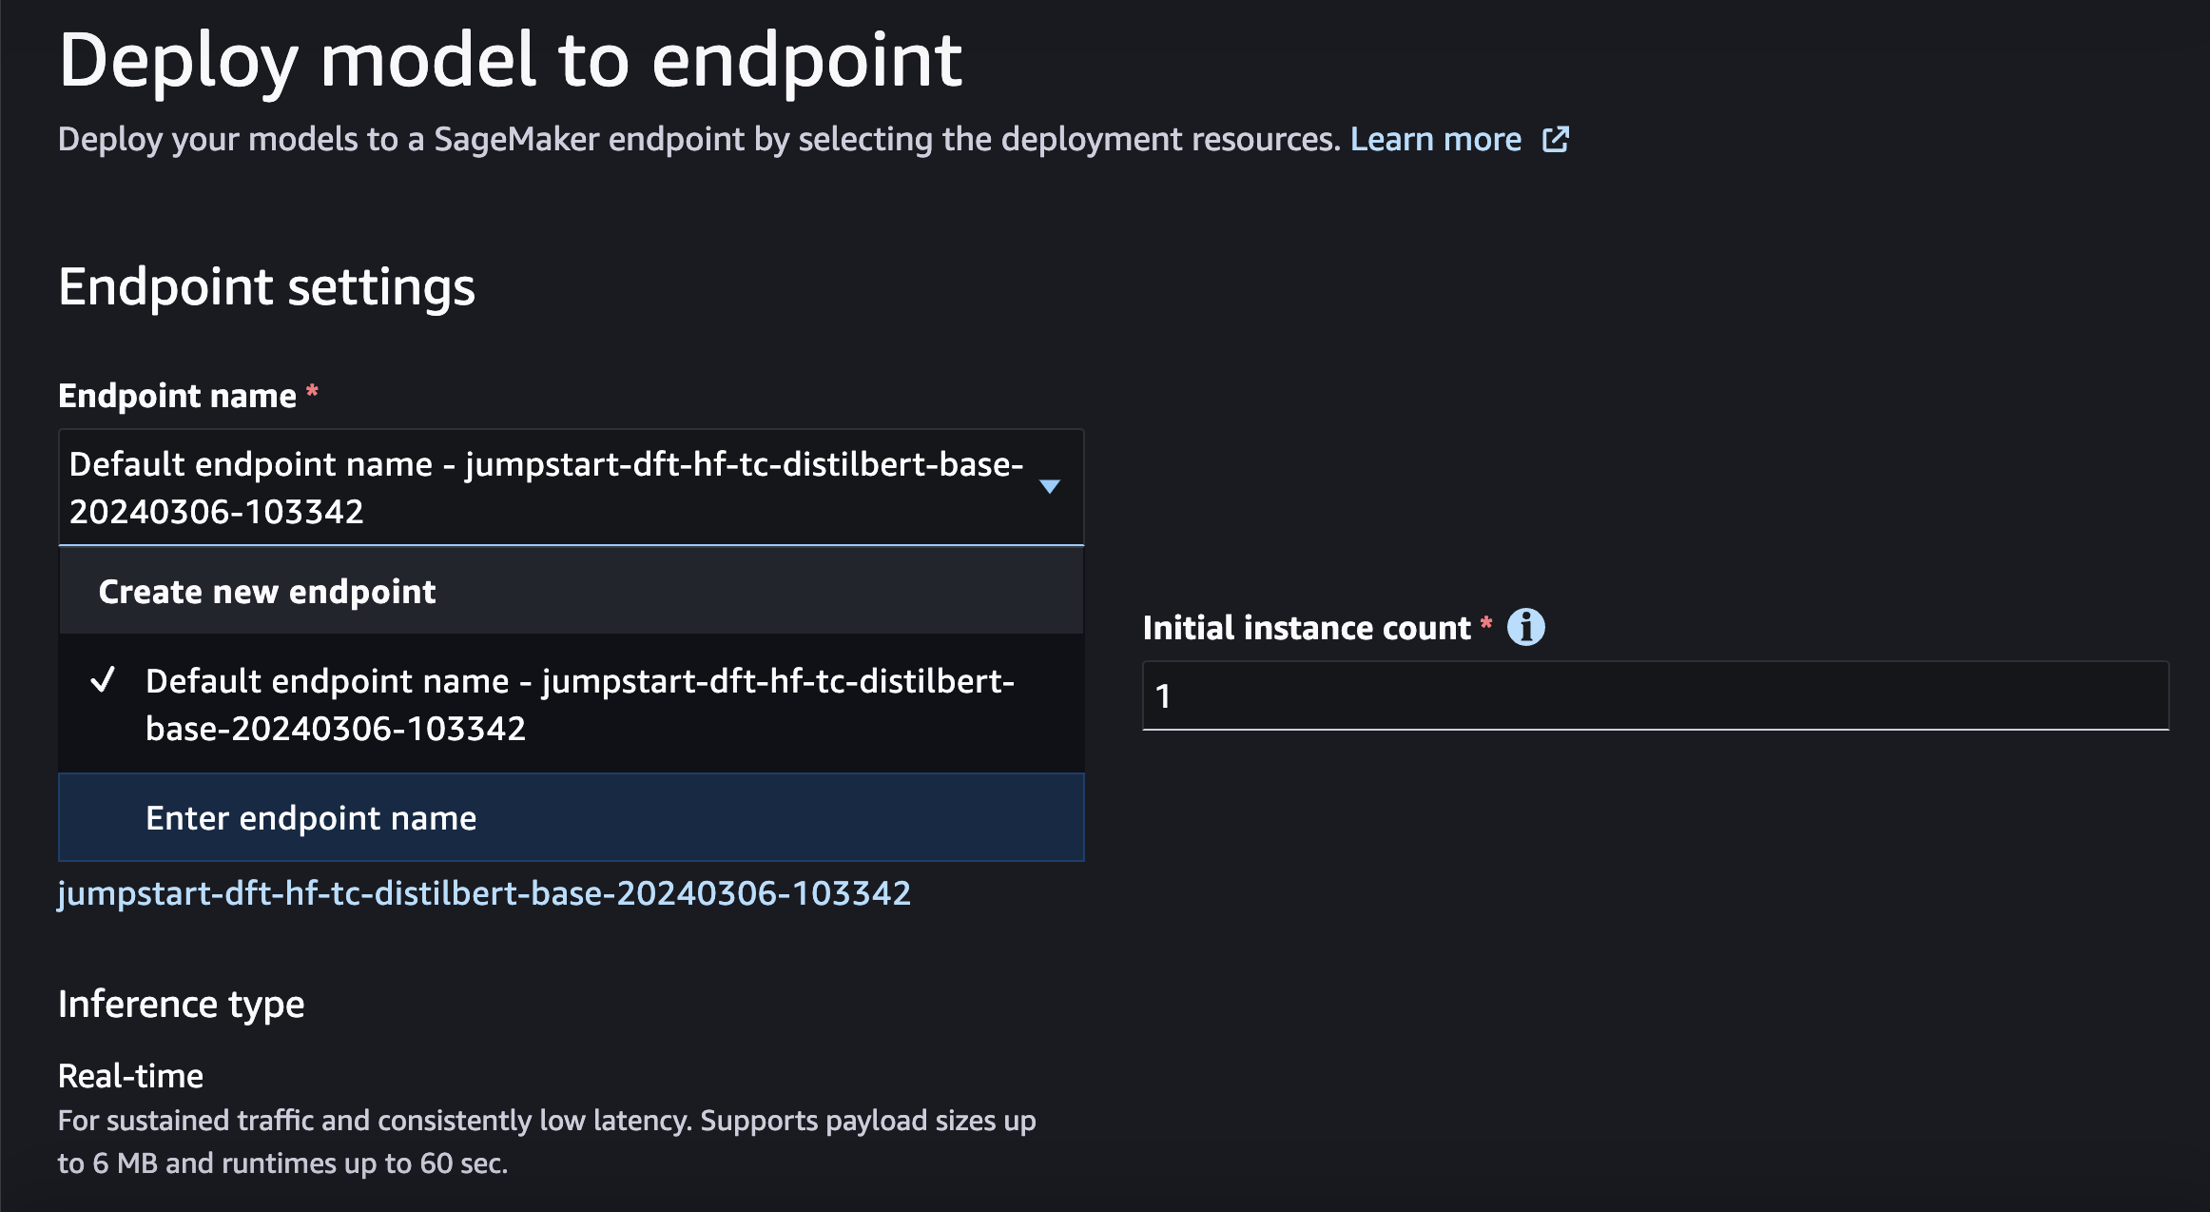Click the info icon beside Initial instance count
The height and width of the screenshot is (1212, 2210).
coord(1527,626)
